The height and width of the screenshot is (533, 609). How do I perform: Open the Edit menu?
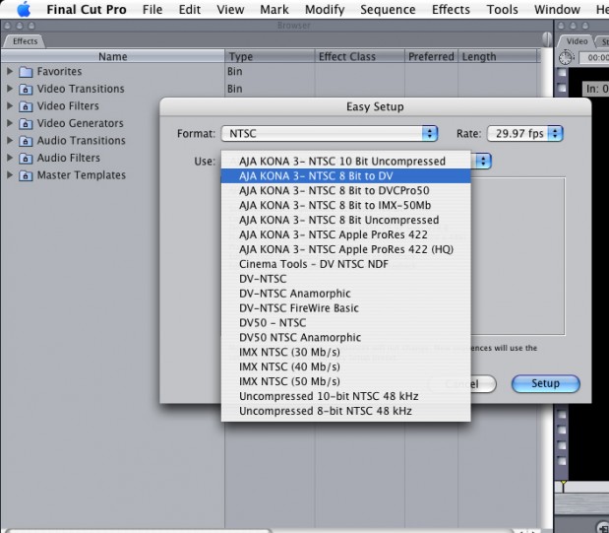(190, 9)
